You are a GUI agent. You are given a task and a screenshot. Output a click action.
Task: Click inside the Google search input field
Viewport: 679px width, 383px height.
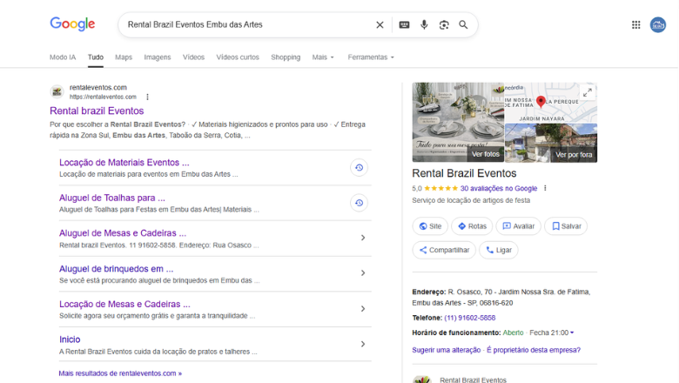pyautogui.click(x=244, y=25)
